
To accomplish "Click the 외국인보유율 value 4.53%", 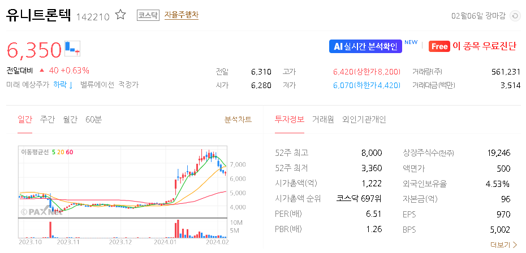I will point(497,184).
